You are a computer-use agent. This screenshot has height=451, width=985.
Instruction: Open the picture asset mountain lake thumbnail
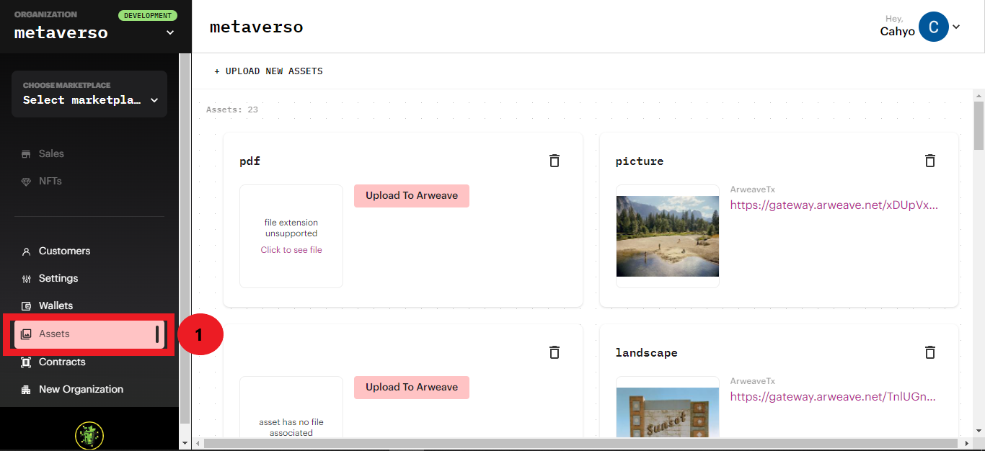pos(668,236)
